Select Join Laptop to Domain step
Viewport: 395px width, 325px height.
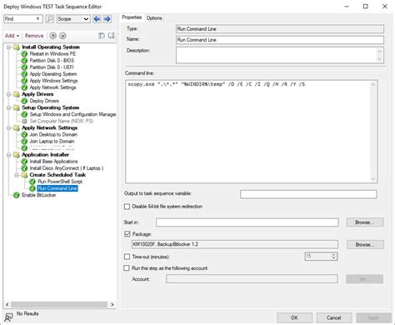52,141
